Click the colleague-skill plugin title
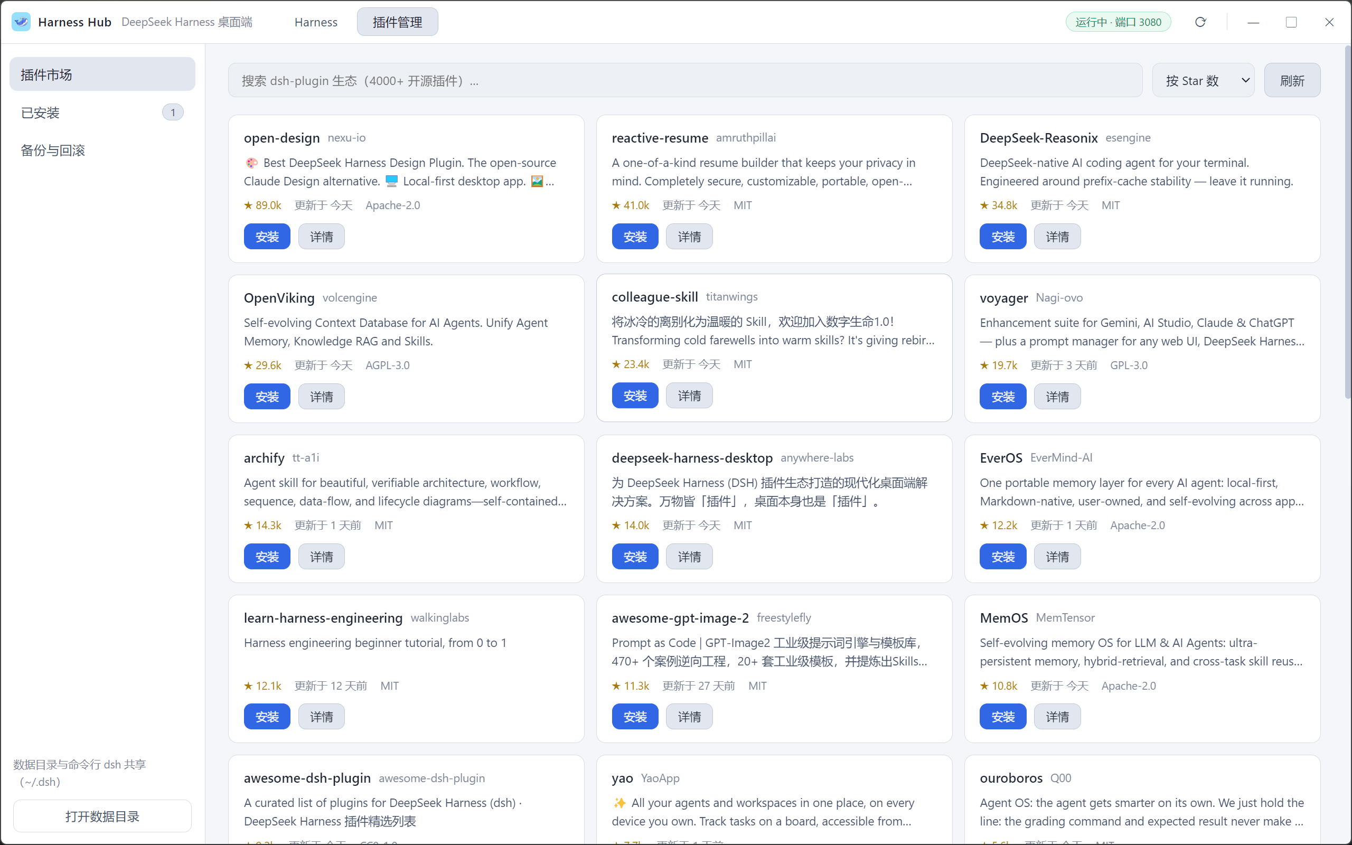Screen dimensions: 1352x845 (655, 297)
